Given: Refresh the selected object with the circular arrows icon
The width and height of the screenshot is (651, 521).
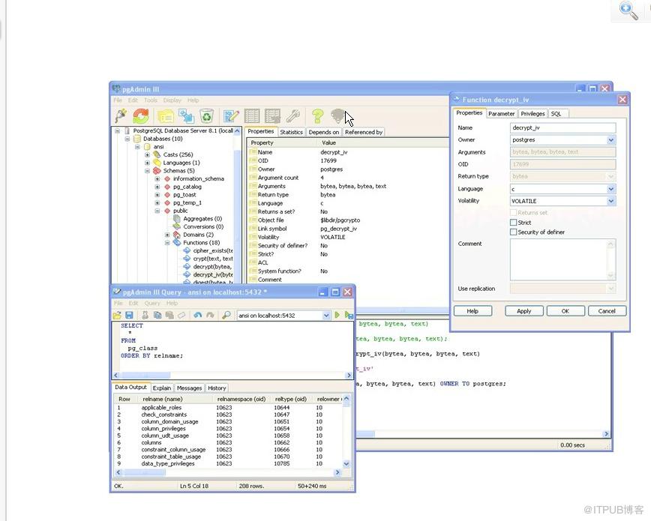Looking at the screenshot, I should (141, 115).
